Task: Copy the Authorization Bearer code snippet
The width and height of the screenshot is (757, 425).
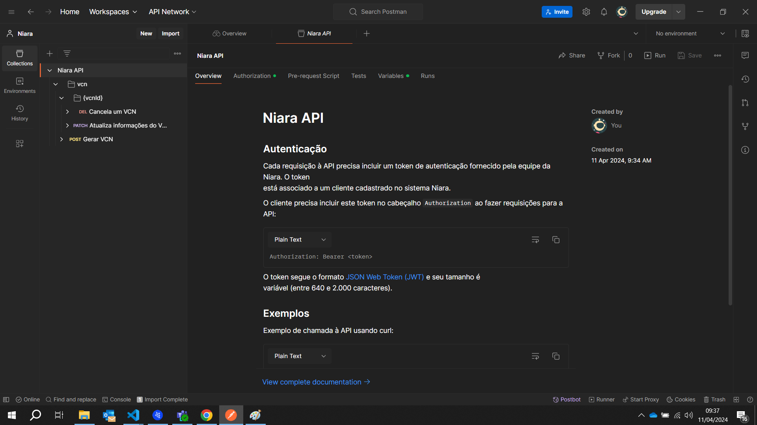Action: click(556, 240)
